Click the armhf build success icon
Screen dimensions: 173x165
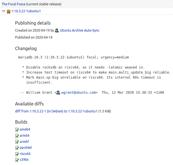click(x=17, y=142)
